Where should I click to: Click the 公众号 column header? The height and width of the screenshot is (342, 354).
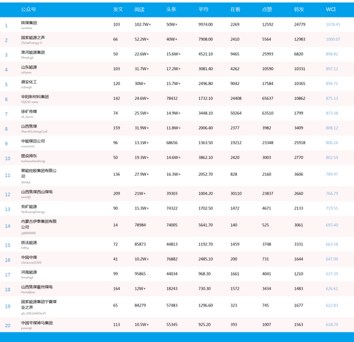click(28, 9)
